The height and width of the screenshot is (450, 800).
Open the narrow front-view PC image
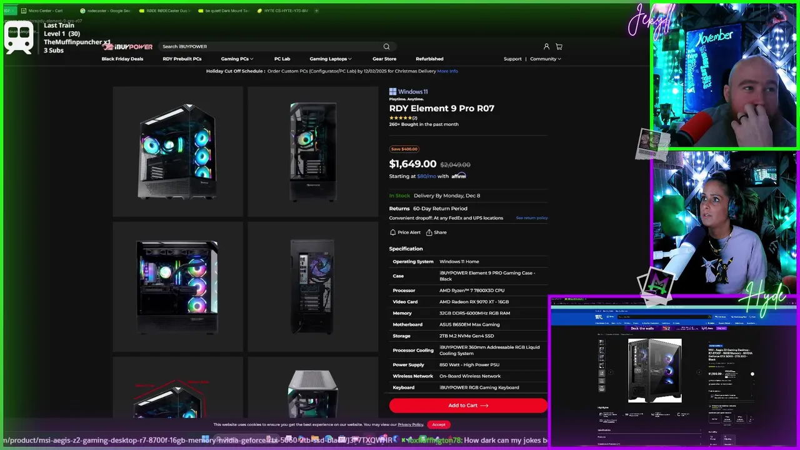click(x=312, y=151)
